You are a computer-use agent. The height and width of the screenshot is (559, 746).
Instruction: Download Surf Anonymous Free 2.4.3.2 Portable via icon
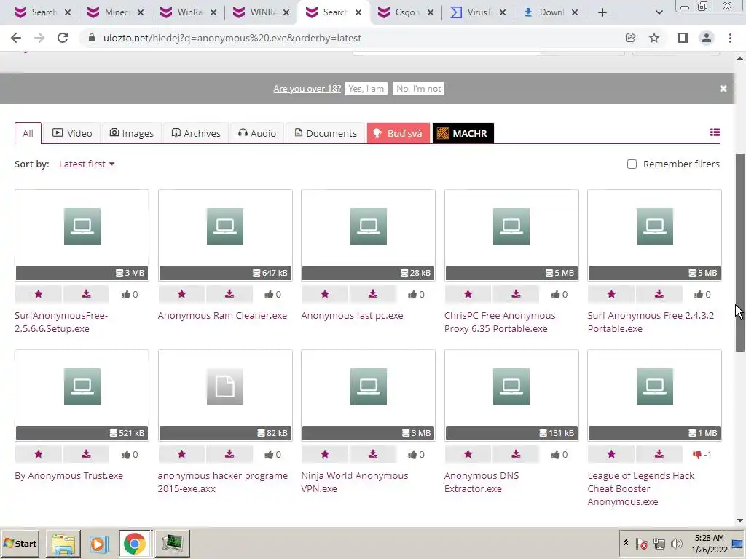[659, 294]
